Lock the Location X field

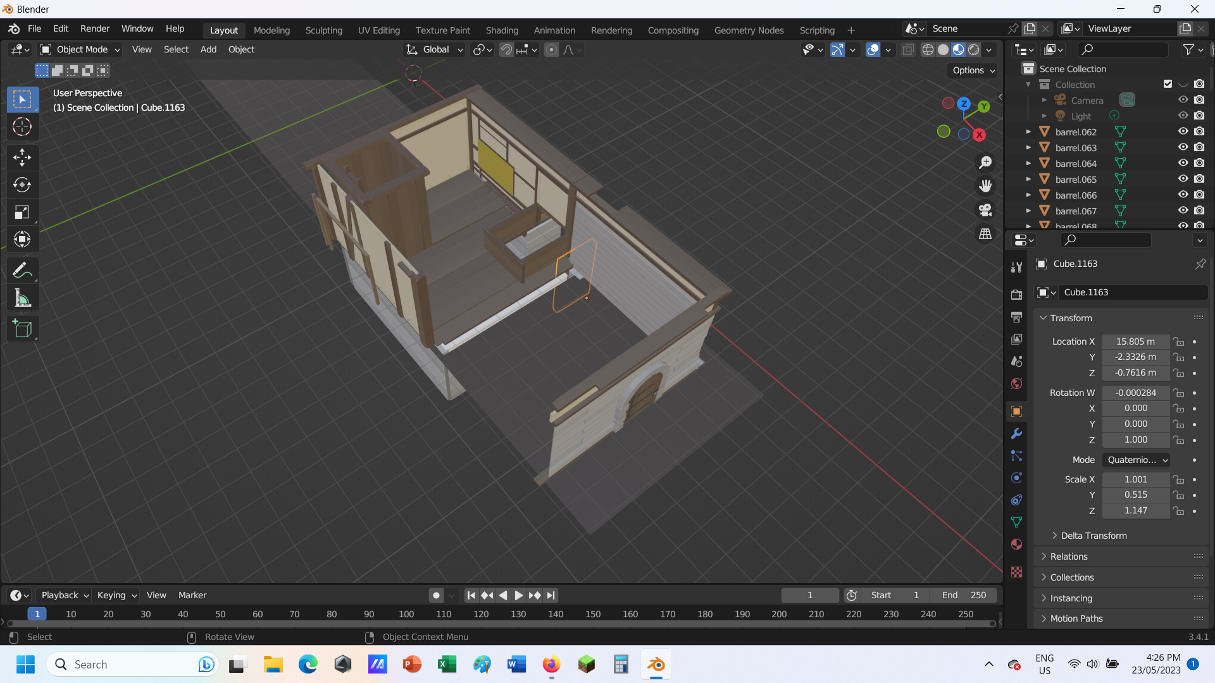tap(1178, 341)
